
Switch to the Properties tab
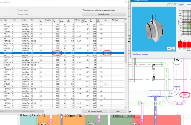tap(181, 5)
